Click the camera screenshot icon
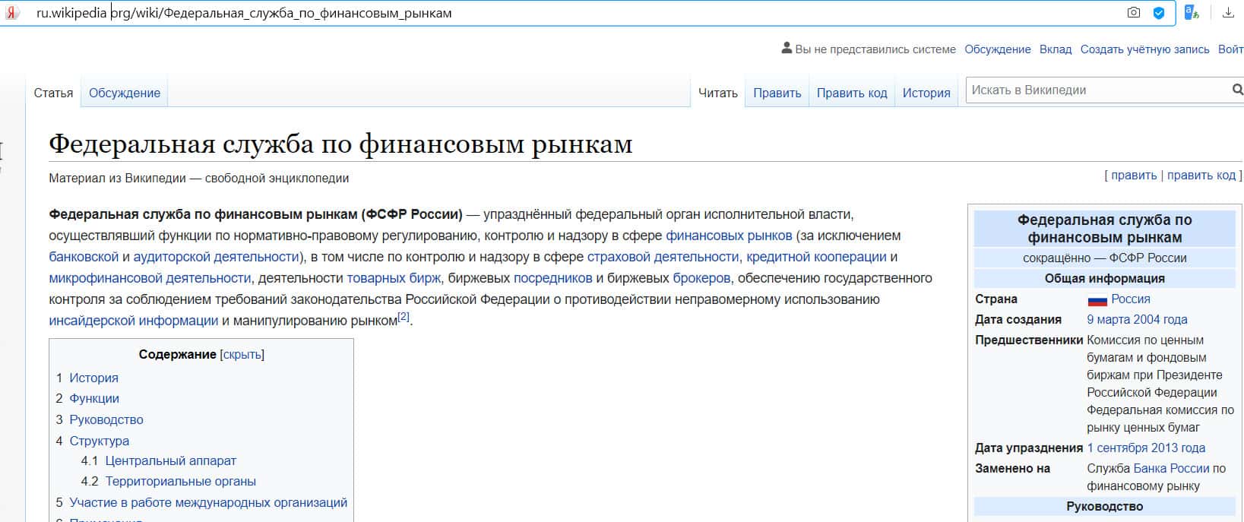The image size is (1244, 522). [1133, 13]
